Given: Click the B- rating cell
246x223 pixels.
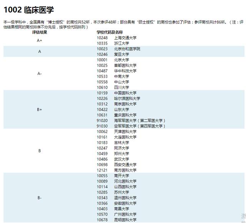Looking at the screenshot, I should pyautogui.click(x=40, y=198).
